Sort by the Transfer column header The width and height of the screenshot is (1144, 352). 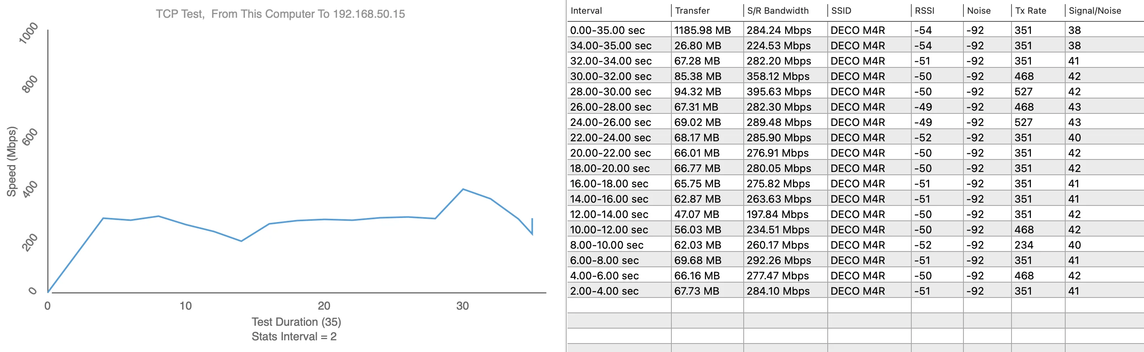click(x=692, y=10)
